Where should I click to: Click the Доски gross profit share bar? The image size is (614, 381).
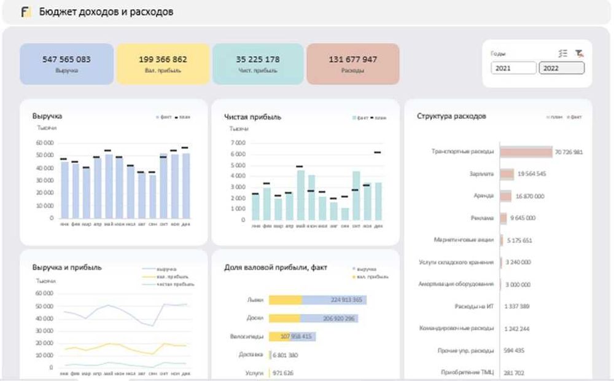pos(313,318)
